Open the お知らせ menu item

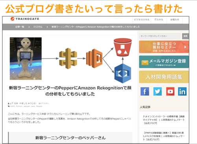click(175, 20)
